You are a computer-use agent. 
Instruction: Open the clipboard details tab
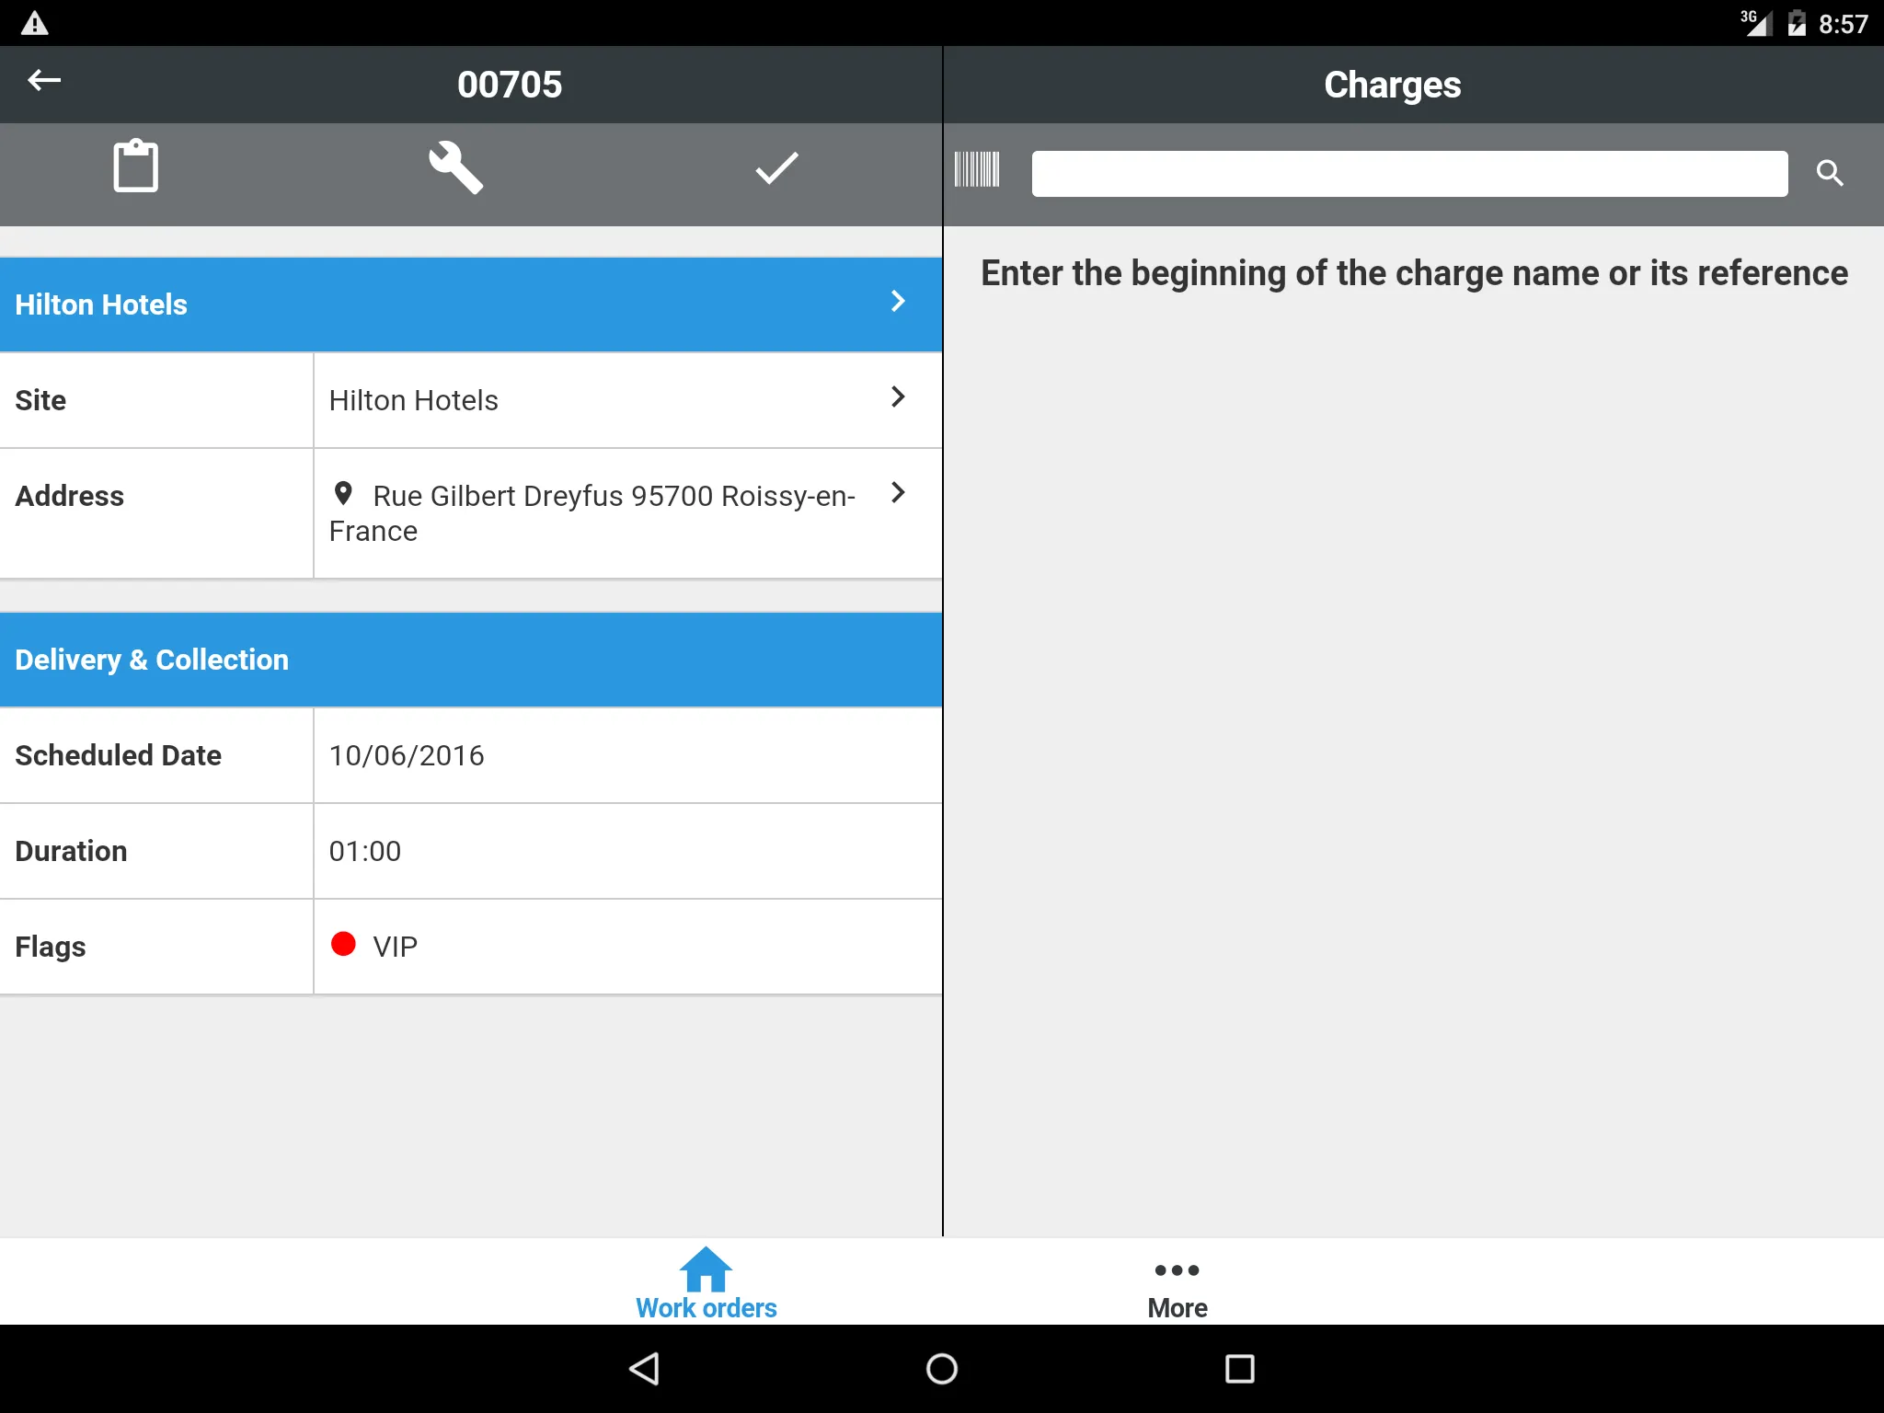click(135, 167)
